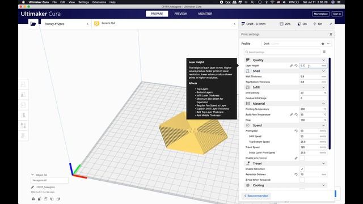Select the front view icon

point(39,199)
